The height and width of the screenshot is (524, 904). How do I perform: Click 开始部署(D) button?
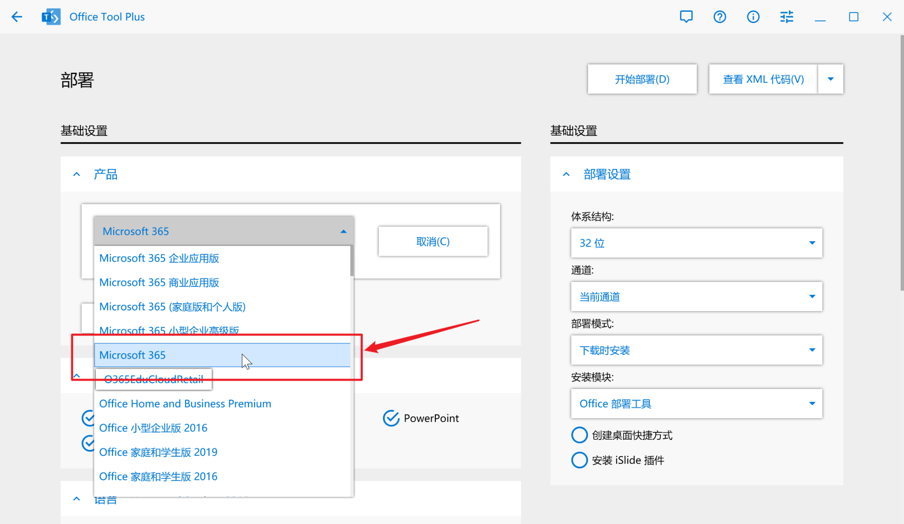[642, 79]
